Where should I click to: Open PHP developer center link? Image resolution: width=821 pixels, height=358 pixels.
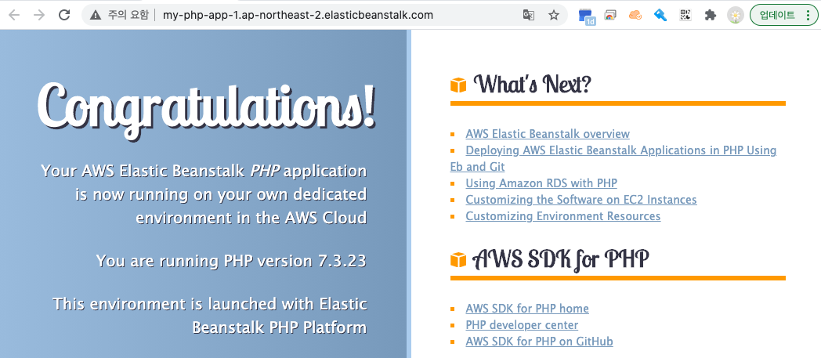tap(522, 325)
